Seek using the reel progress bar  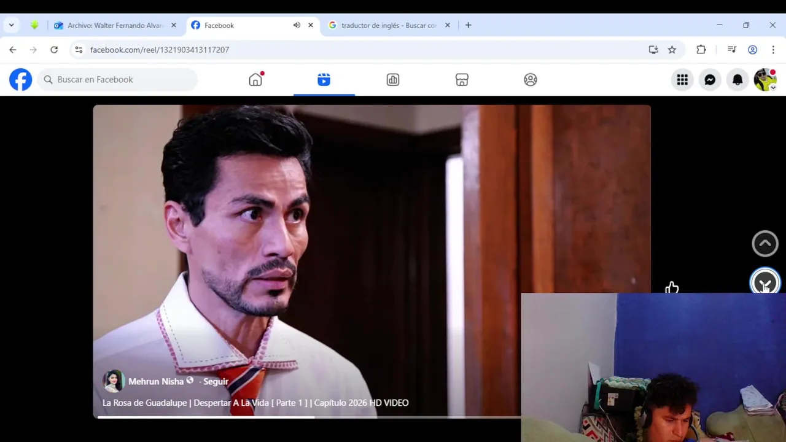tap(309, 417)
